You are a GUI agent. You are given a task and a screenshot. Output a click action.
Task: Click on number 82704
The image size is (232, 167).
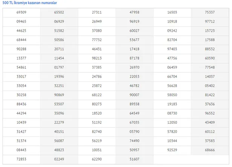[x=172, y=40]
